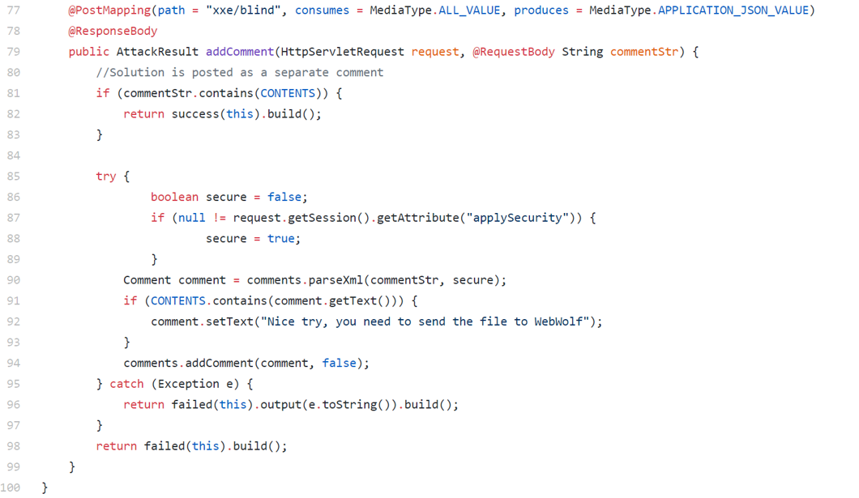This screenshot has height=498, width=859.
Task: Click the e.toString() call
Action: point(349,405)
